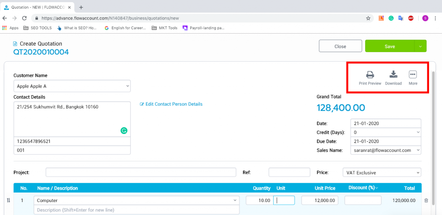The image size is (442, 215).
Task: Open the Customer Name dropdown
Action: pyautogui.click(x=72, y=86)
